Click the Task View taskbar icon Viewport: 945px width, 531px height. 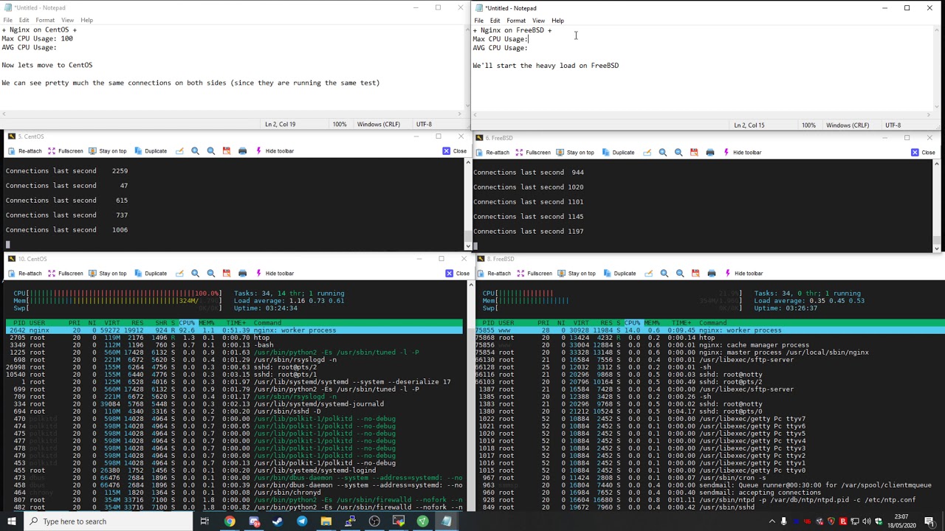pyautogui.click(x=205, y=521)
